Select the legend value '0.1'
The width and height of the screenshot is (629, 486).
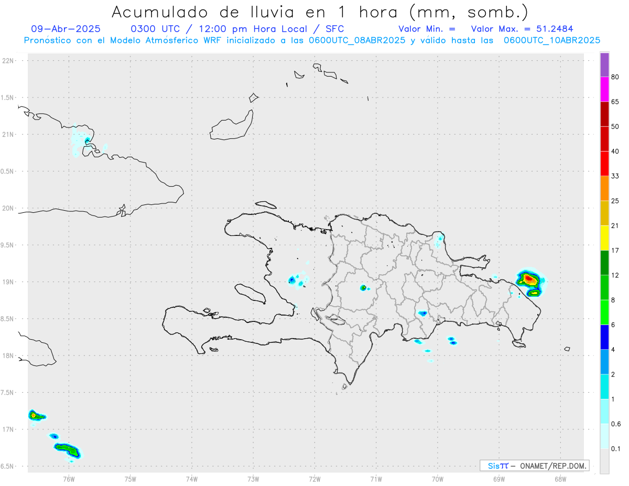point(616,448)
